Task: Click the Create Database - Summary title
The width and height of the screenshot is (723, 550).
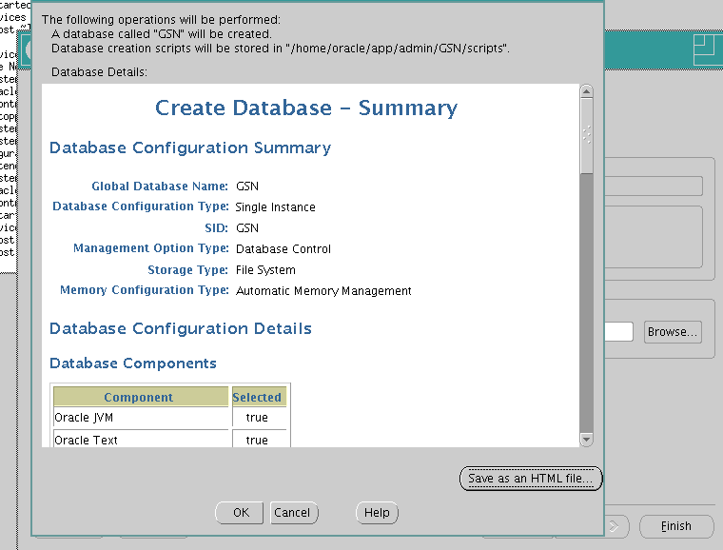Action: (x=306, y=108)
